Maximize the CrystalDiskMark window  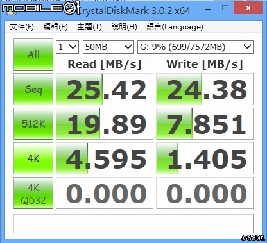[225, 8]
